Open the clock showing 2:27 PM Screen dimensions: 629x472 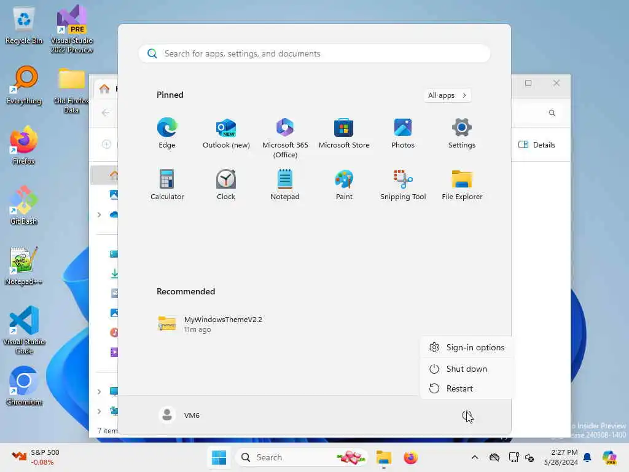click(x=561, y=457)
